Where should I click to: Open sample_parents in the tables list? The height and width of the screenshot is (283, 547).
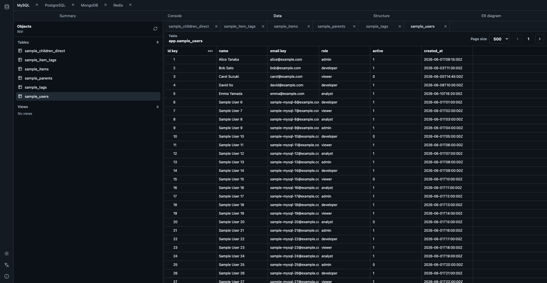point(88,78)
